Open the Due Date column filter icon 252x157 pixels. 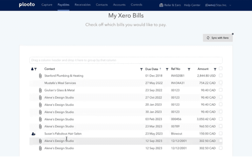click(x=167, y=69)
